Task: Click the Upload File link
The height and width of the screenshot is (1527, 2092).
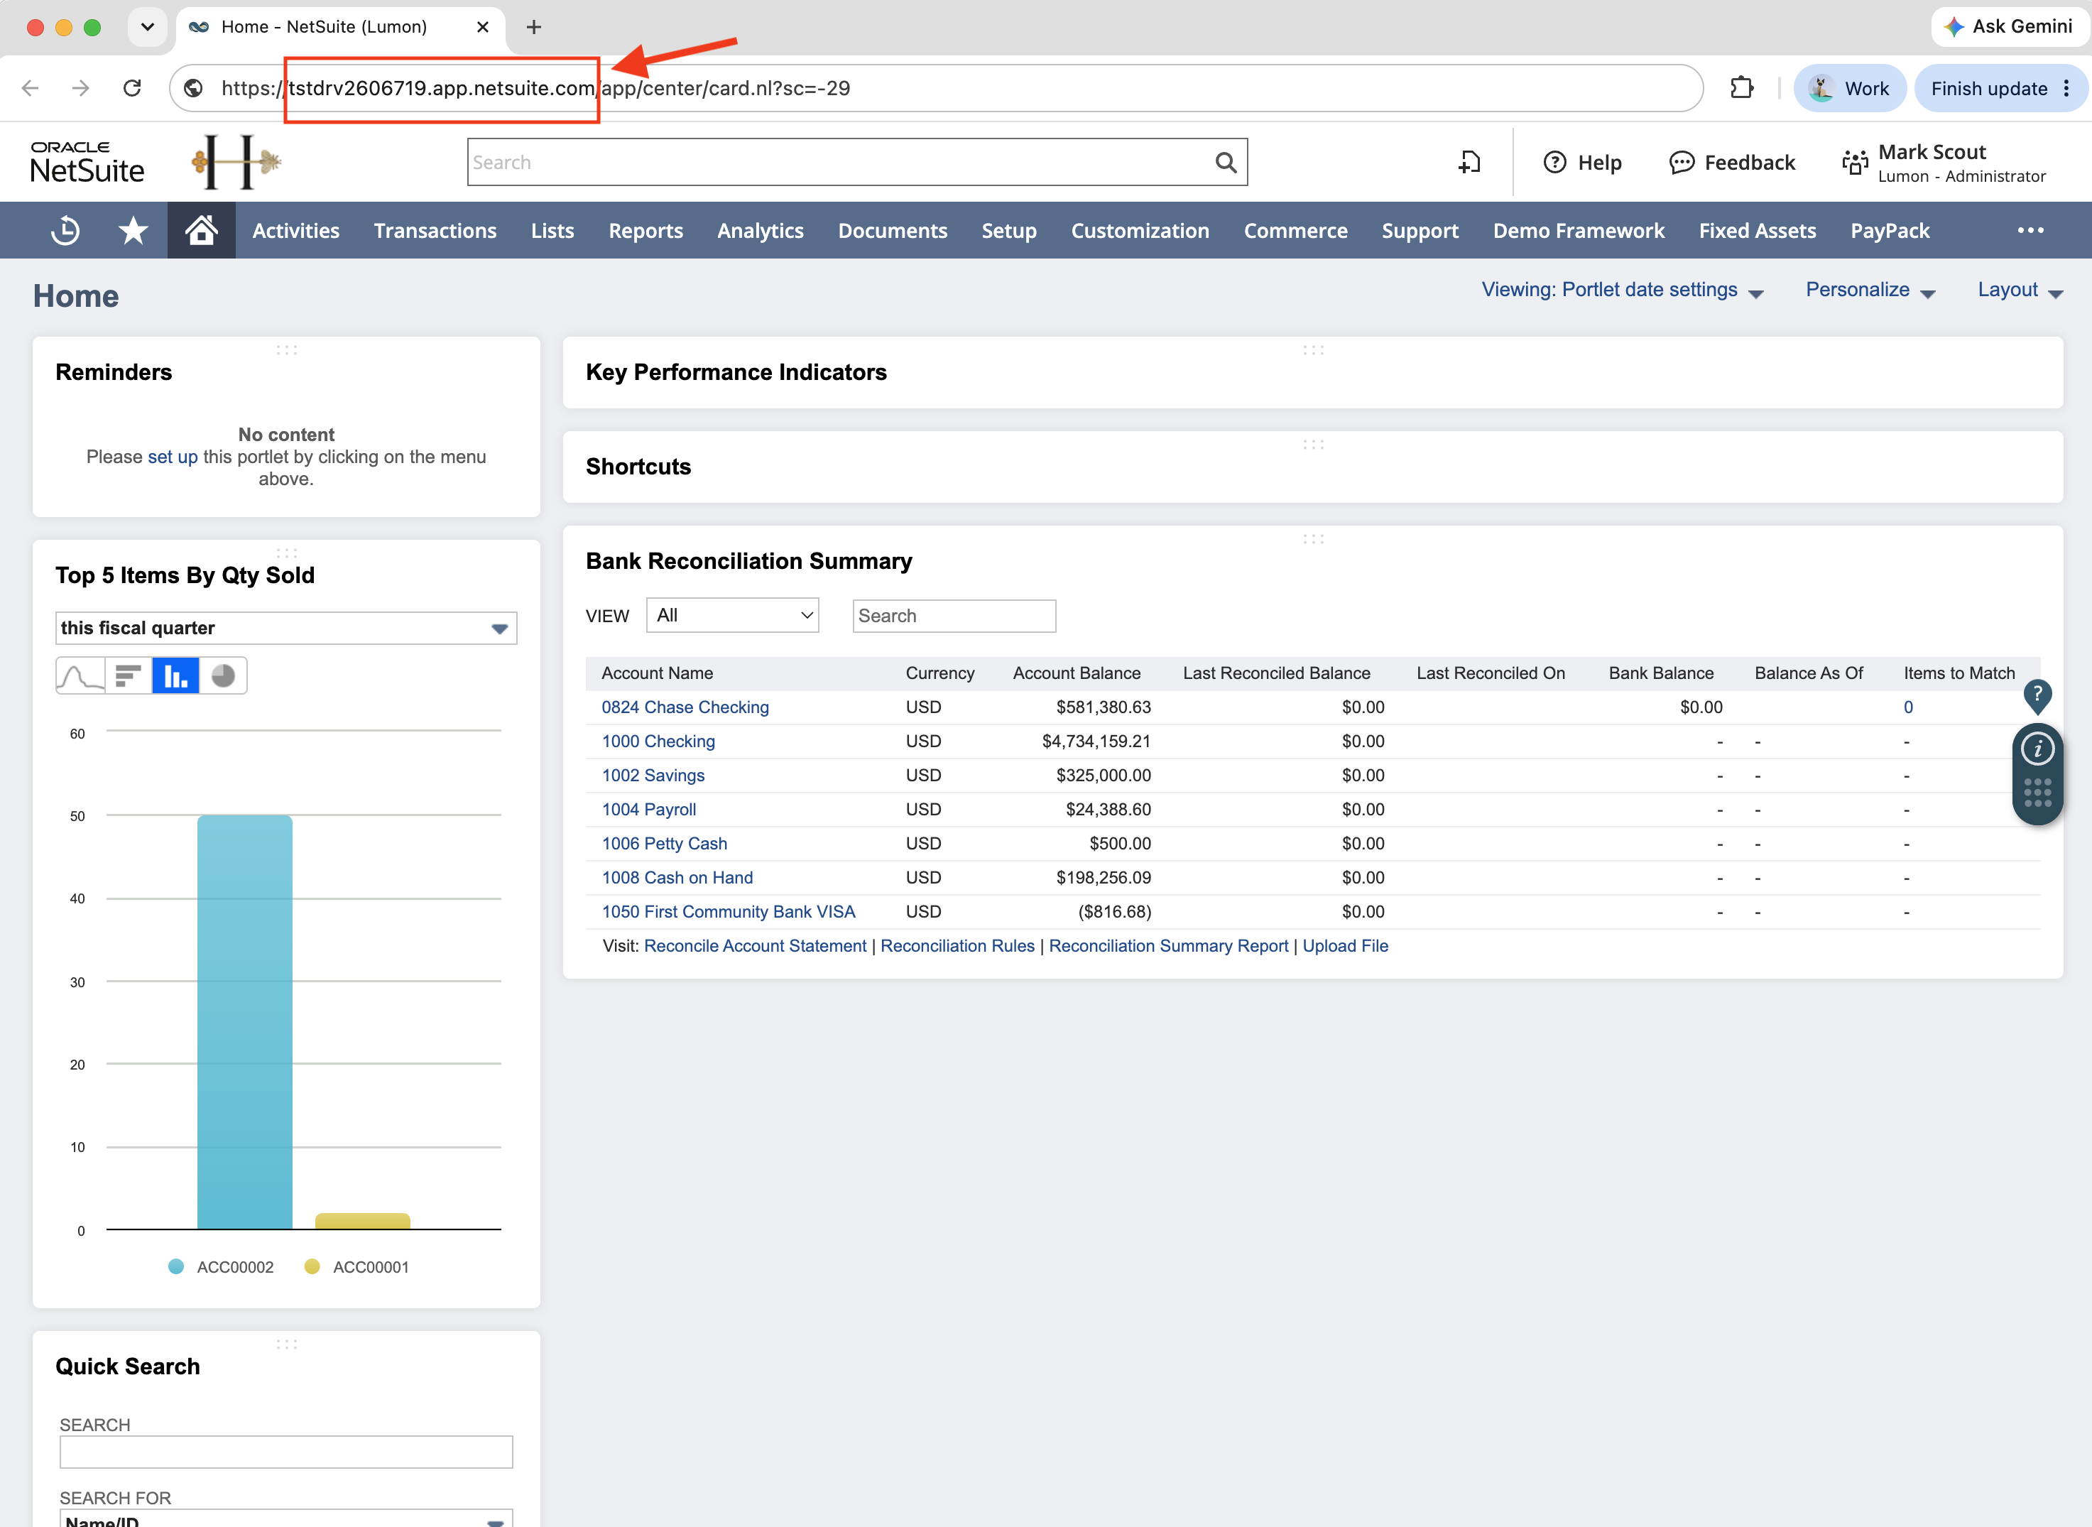Action: point(1346,945)
